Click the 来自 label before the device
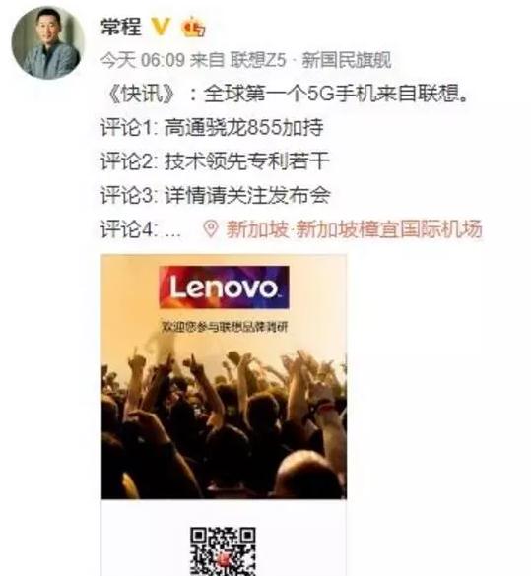The image size is (531, 576). click(207, 60)
